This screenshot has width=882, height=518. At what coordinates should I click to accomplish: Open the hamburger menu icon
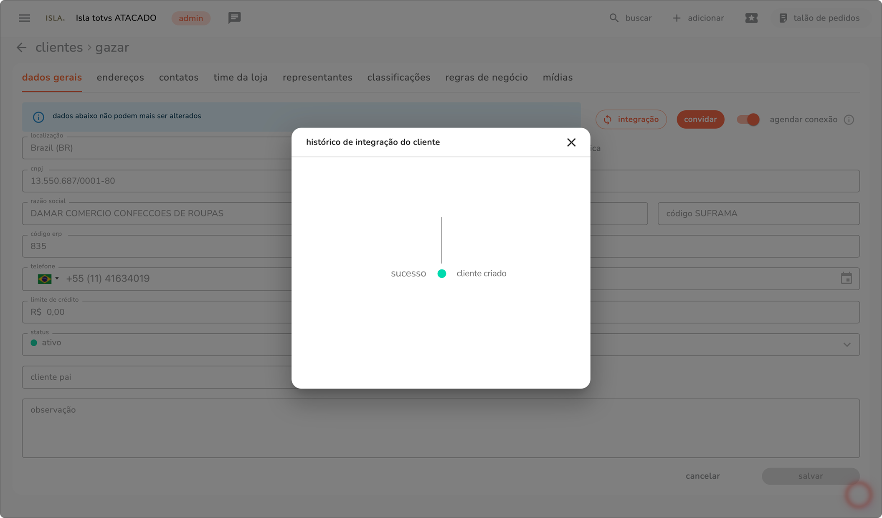pos(24,18)
